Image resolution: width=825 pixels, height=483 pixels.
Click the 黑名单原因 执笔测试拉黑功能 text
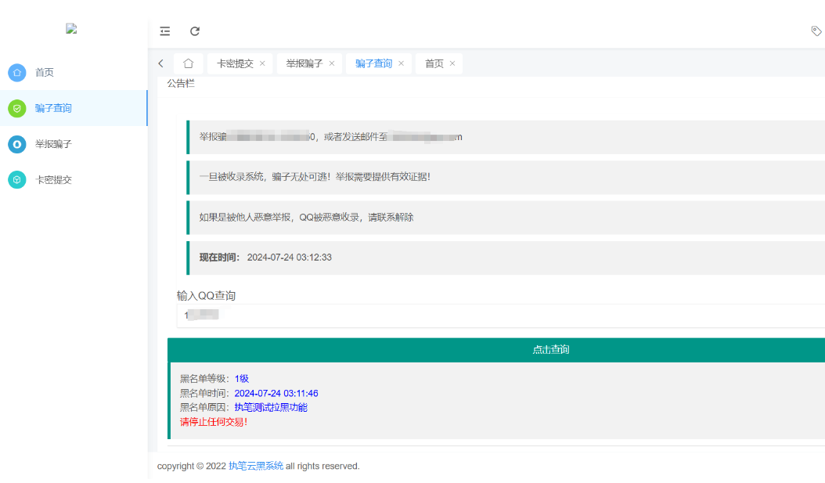click(x=271, y=408)
